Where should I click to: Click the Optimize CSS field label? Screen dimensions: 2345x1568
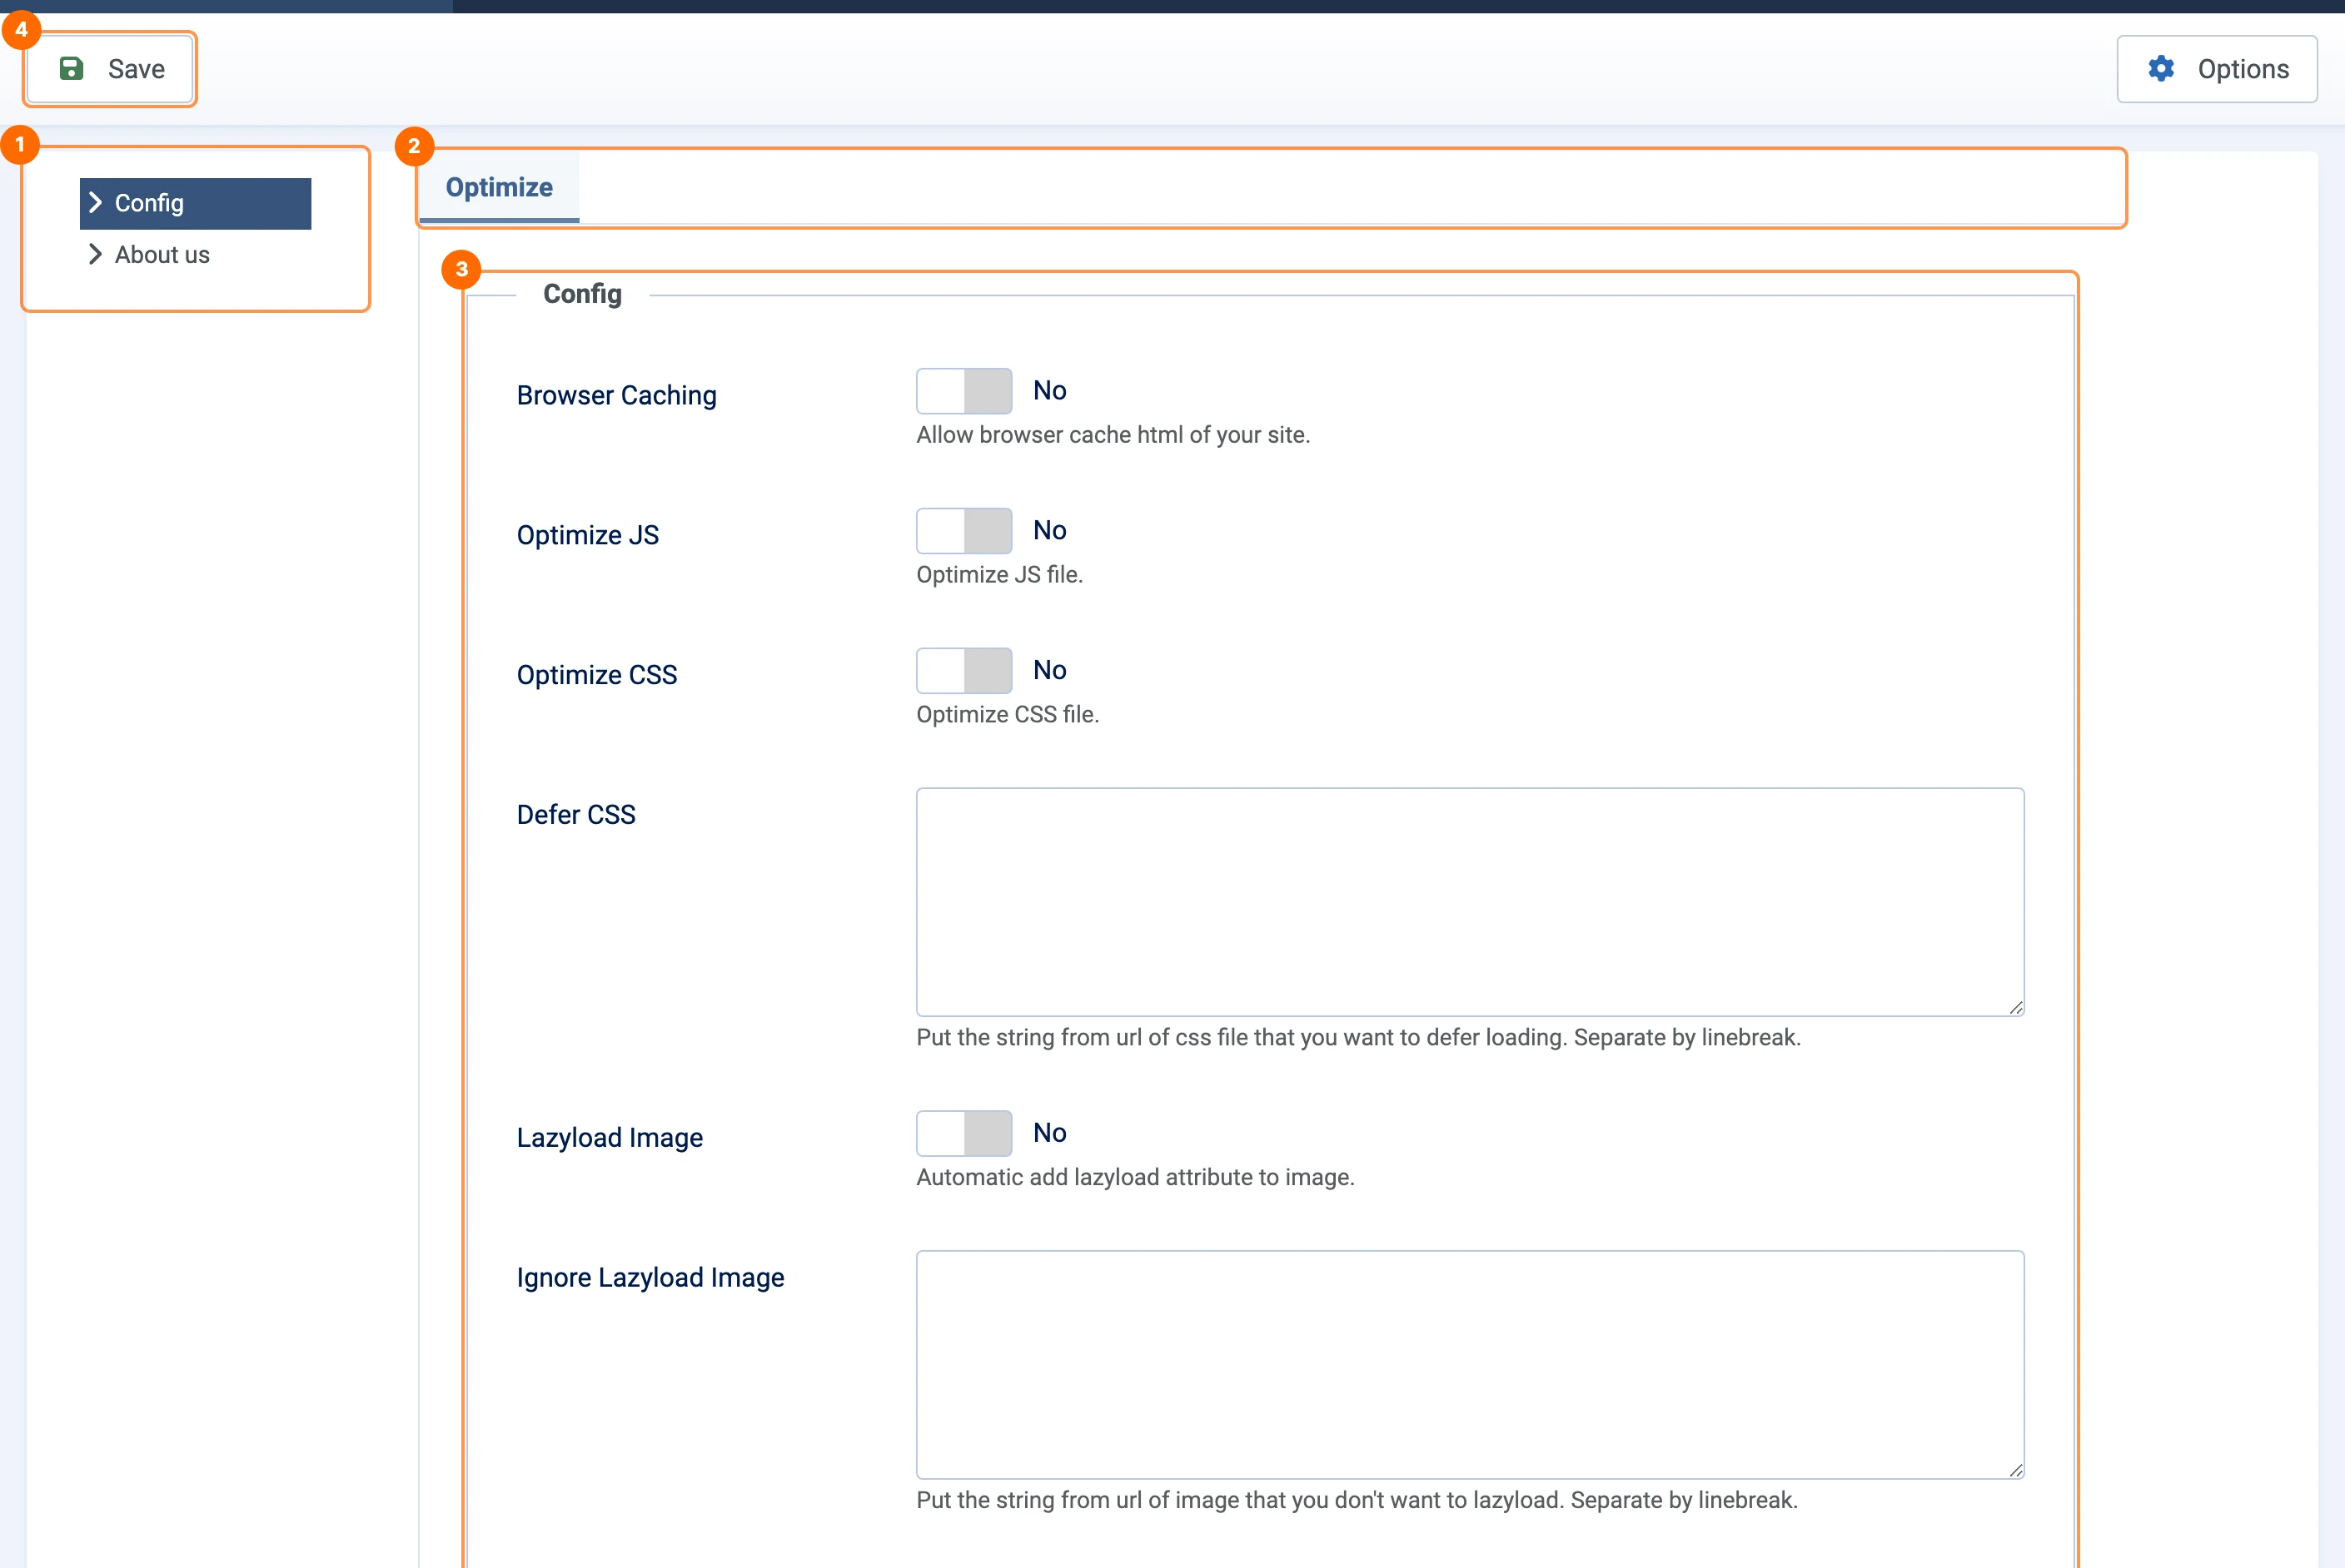point(596,676)
